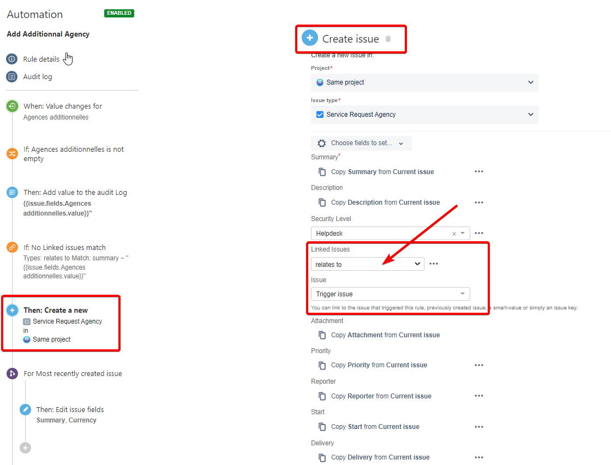Click the branch icon for 'Most recently created issue'
Screen dimensions: 611x465
pos(12,373)
